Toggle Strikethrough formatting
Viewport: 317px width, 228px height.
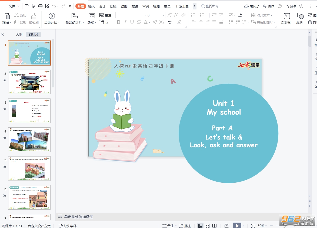(x=139, y=22)
